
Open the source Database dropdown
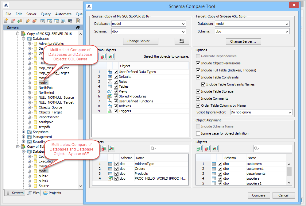click(183, 24)
